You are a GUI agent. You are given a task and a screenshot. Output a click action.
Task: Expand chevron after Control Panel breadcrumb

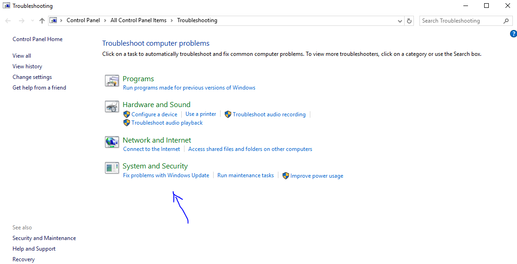pos(105,20)
